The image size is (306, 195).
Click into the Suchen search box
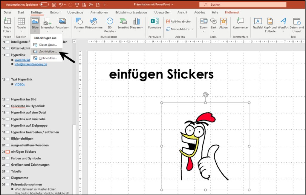(243, 4)
